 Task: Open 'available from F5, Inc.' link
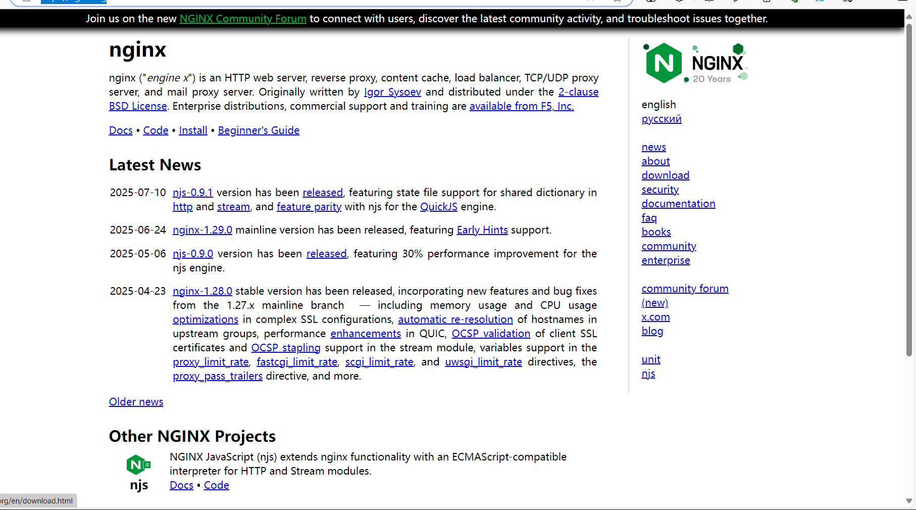coord(522,106)
